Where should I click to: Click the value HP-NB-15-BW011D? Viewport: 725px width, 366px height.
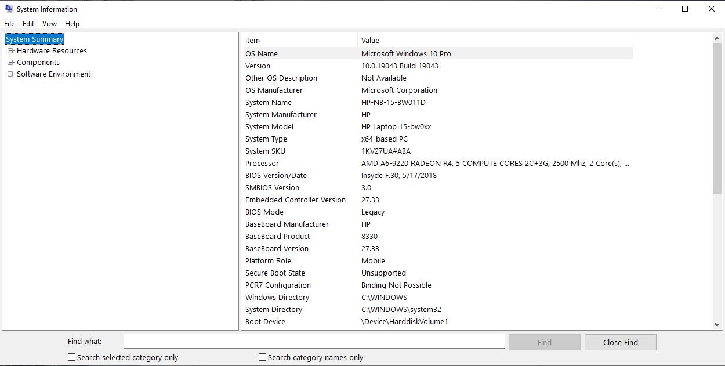393,102
